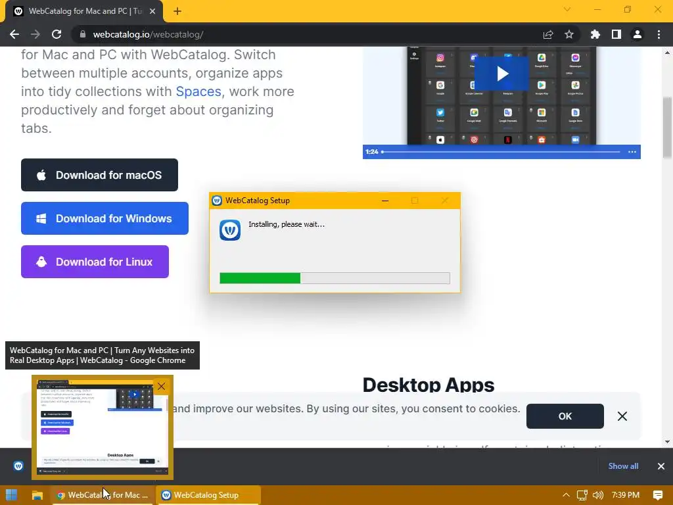Click Download for Windows button
Screen dimensions: 673x505
104,218
